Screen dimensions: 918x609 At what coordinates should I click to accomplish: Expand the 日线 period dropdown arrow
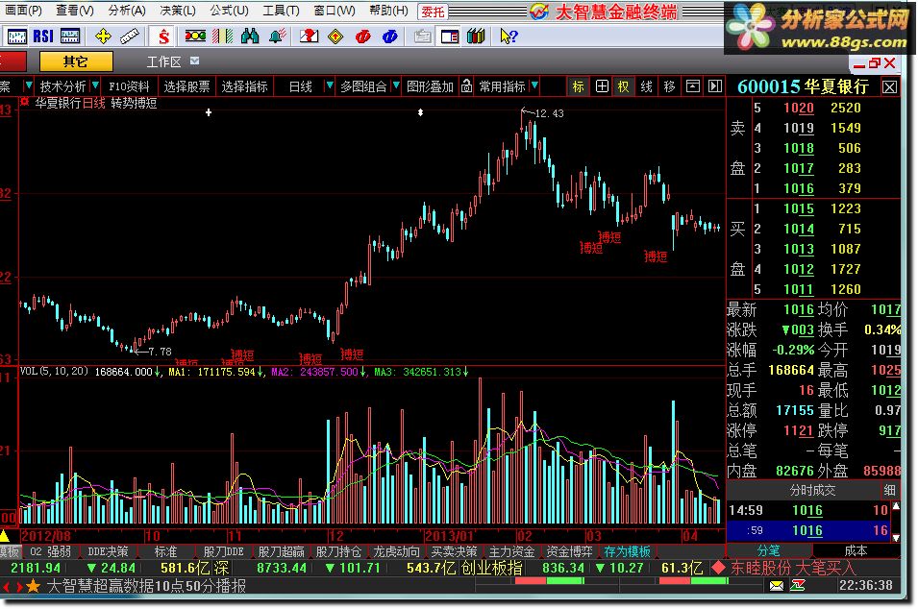point(329,86)
